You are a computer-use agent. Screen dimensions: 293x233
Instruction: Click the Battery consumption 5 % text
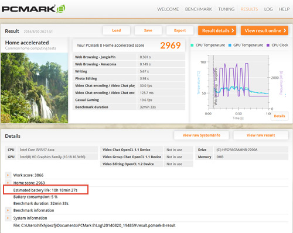(x=35, y=197)
